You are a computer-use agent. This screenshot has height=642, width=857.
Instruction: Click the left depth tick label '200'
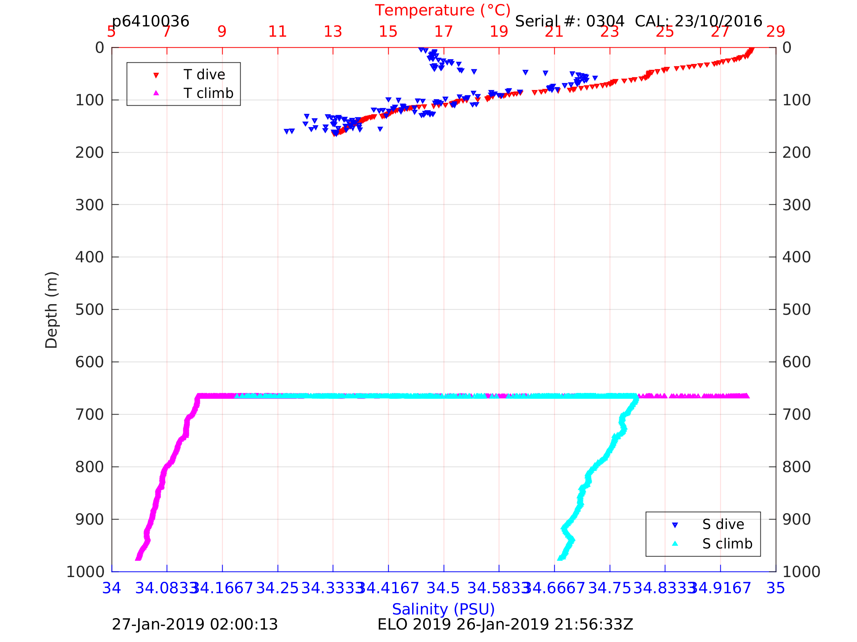click(90, 153)
